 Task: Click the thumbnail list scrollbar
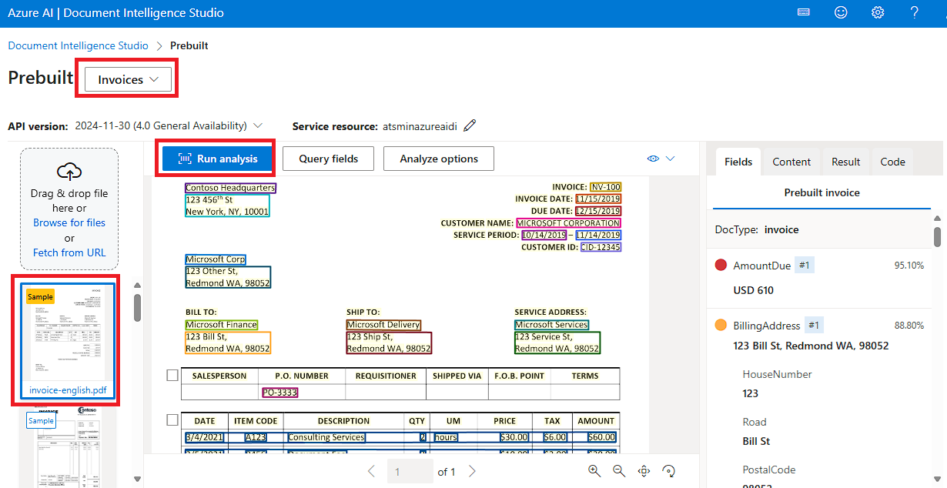coord(138,308)
